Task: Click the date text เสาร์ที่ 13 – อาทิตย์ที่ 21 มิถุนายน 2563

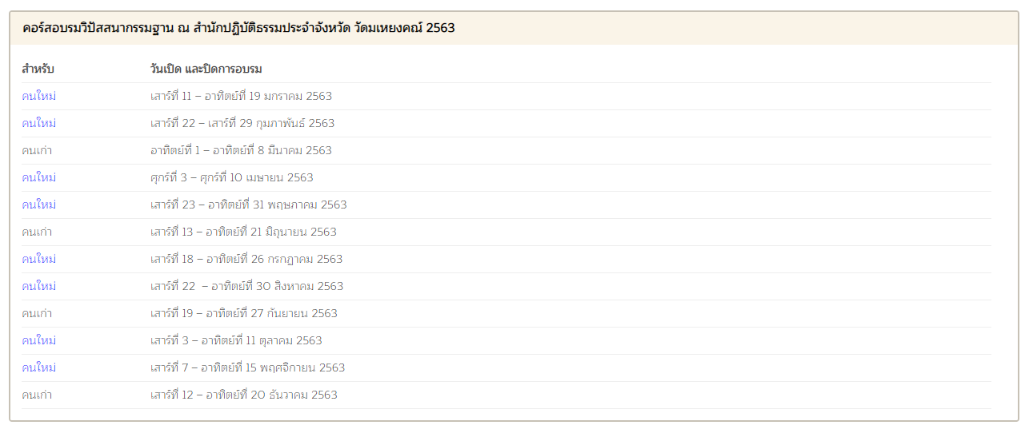Action: [243, 232]
